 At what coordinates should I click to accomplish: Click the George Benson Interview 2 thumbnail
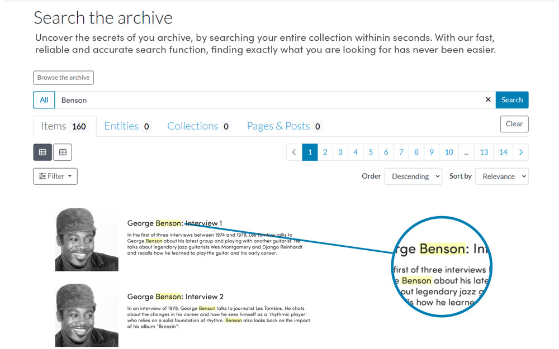87,315
